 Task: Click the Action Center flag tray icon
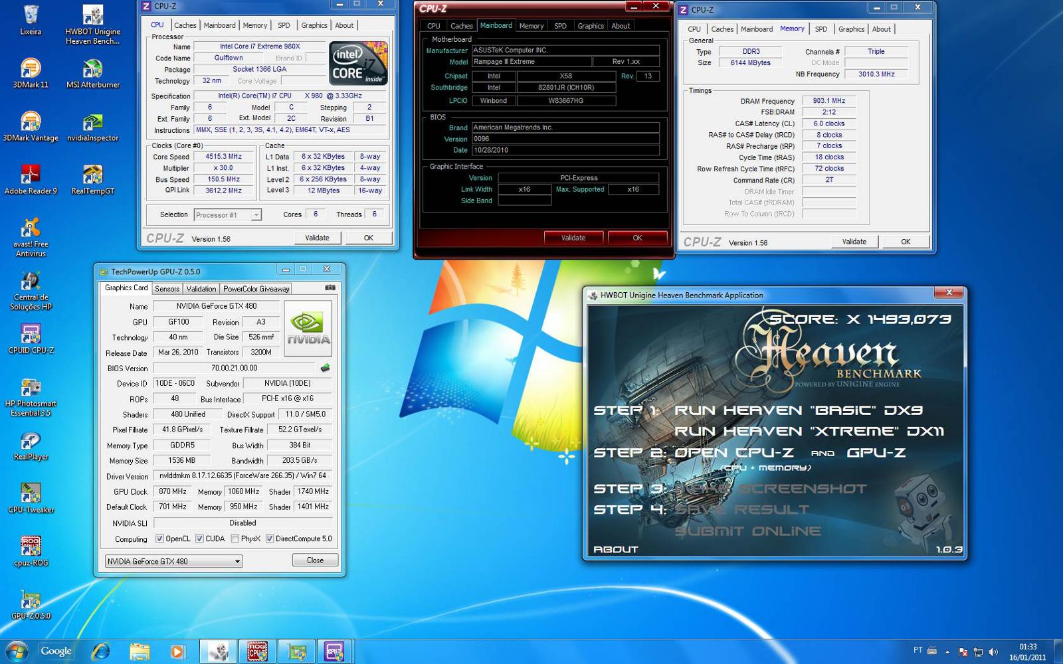coord(963,652)
